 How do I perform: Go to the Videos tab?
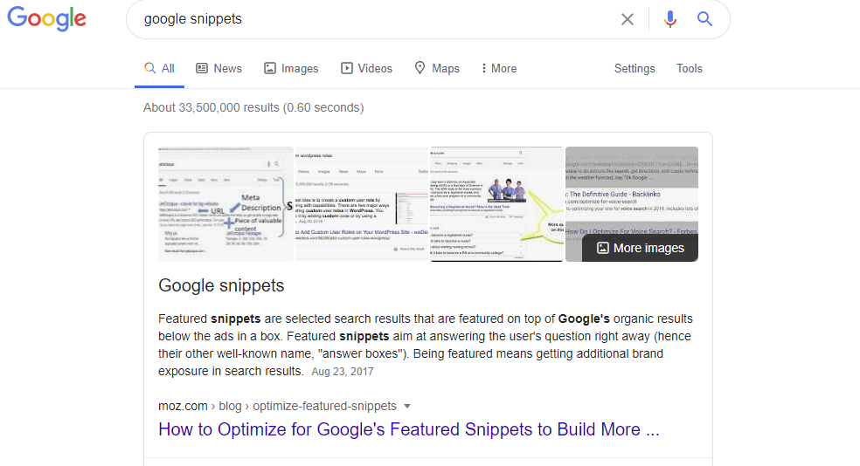(x=366, y=68)
